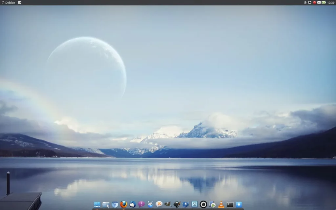Image resolution: width=336 pixels, height=210 pixels.
Task: Click the orange X game icon
Action: [x=159, y=204]
